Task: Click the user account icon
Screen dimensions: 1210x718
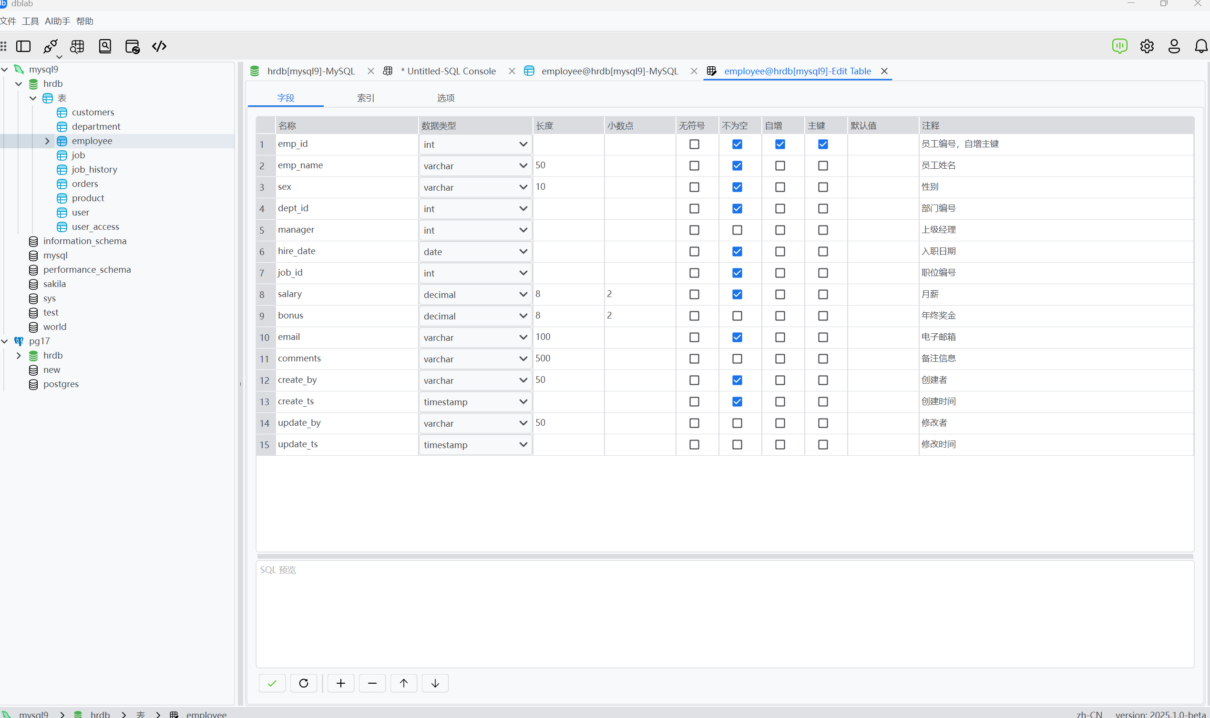Action: coord(1174,46)
